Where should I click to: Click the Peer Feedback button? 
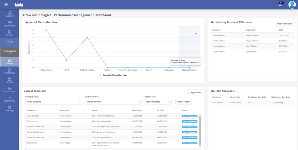point(284,24)
